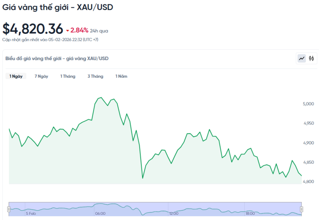Click the Cập nhật gần nhất timestamp text
This screenshot has width=319, height=220.
tap(51, 39)
